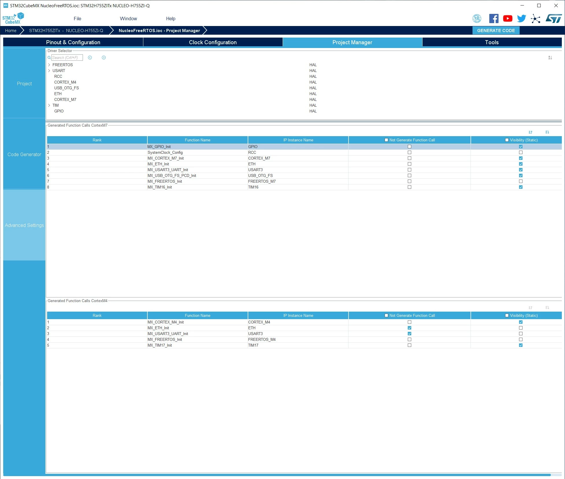Open the 10-year anniversary badge icon
The height and width of the screenshot is (479, 565).
point(477,19)
